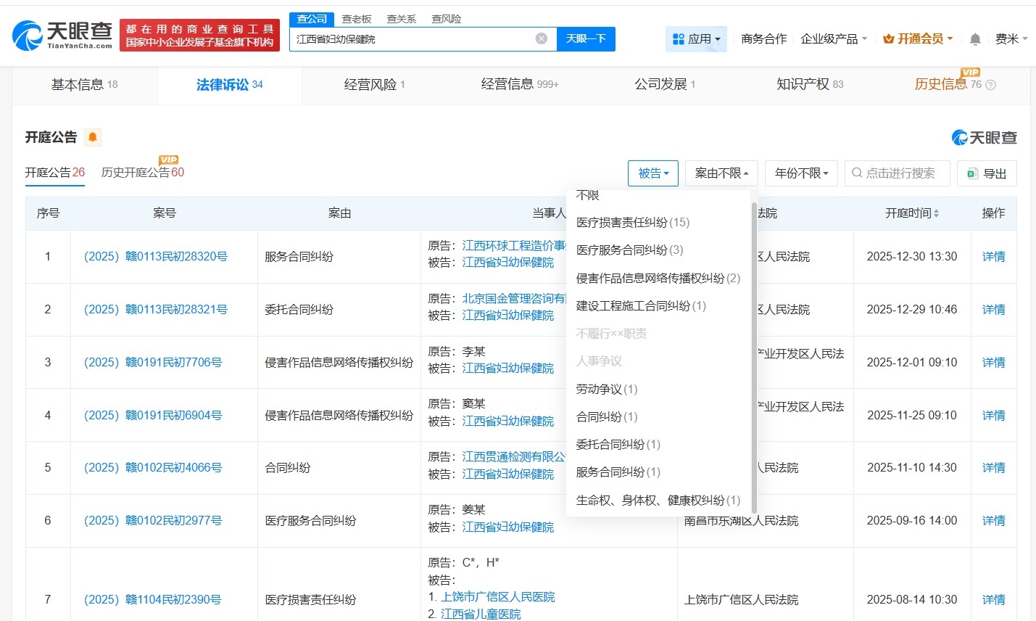Open 详情 for case (2025)赣0113民初28320号
This screenshot has width=1036, height=621.
click(x=994, y=256)
